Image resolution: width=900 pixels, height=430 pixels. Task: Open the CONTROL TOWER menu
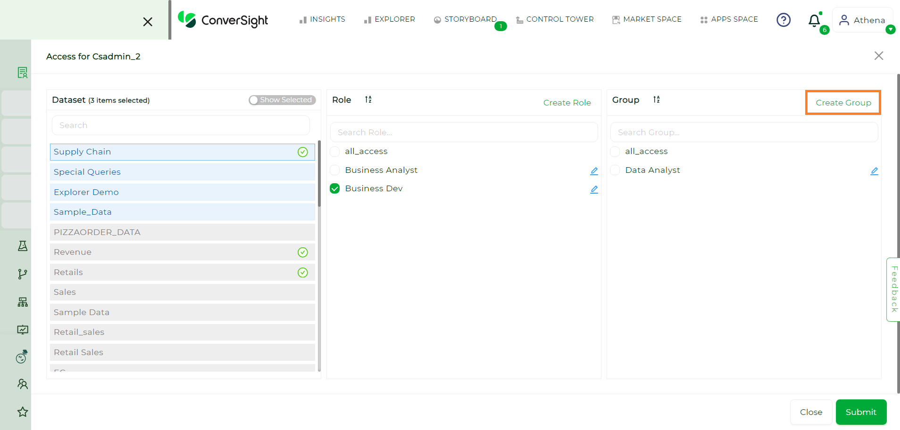click(555, 19)
